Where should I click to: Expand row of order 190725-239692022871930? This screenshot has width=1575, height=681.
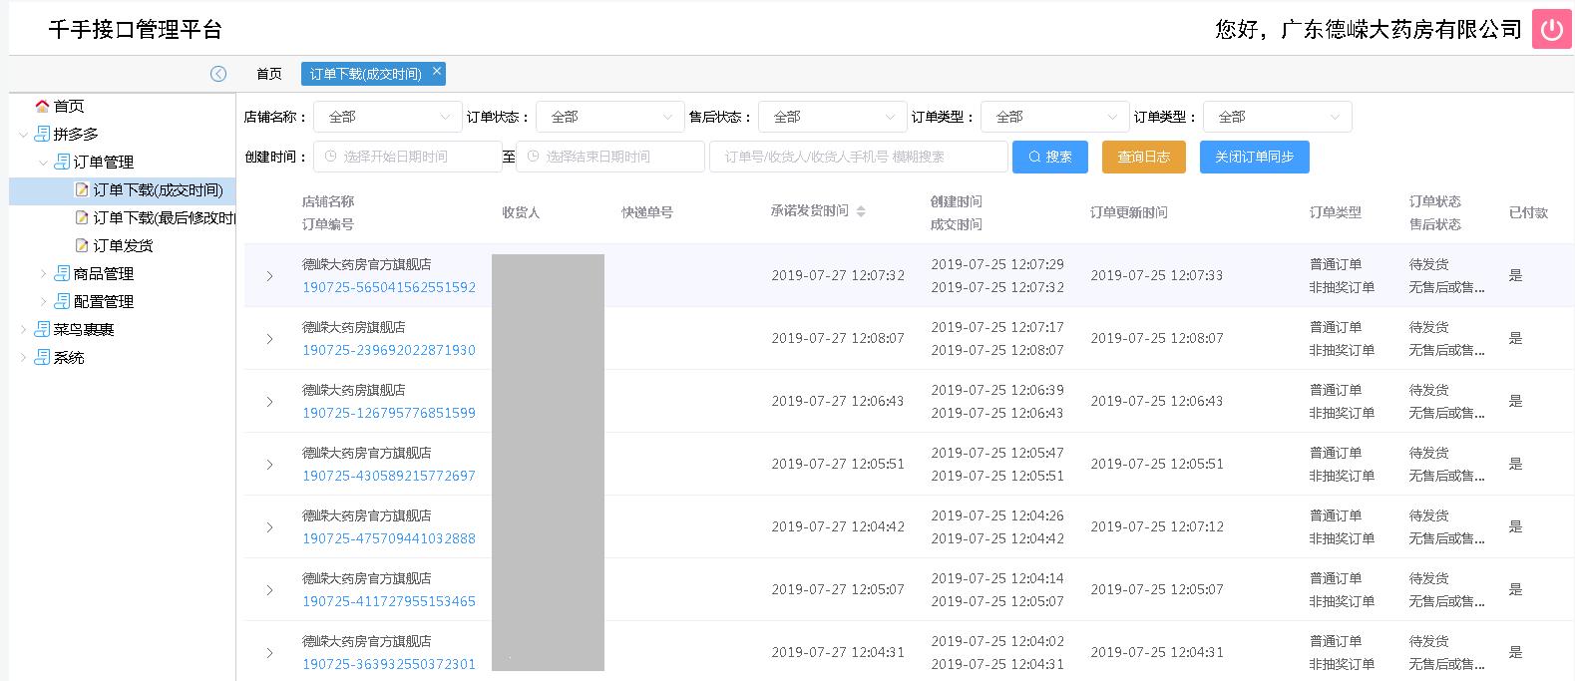(x=269, y=339)
